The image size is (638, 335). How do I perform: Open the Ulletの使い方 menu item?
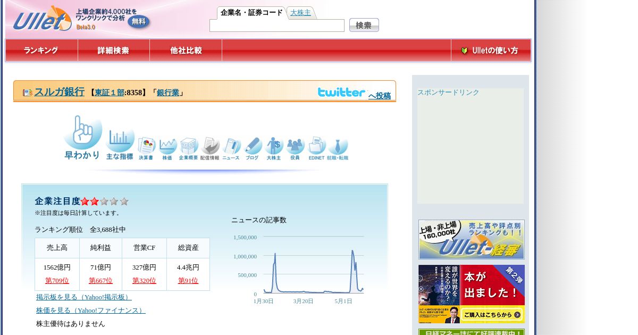[491, 51]
